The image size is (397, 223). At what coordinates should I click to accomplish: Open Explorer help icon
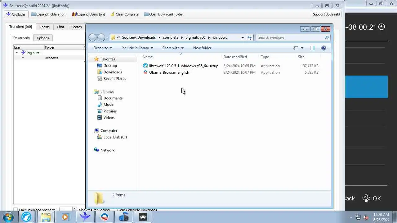click(x=324, y=48)
